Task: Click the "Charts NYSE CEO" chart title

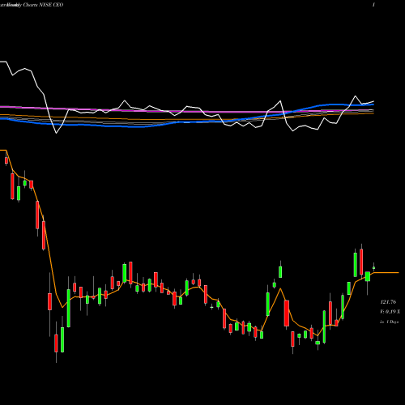Action: coord(43,5)
